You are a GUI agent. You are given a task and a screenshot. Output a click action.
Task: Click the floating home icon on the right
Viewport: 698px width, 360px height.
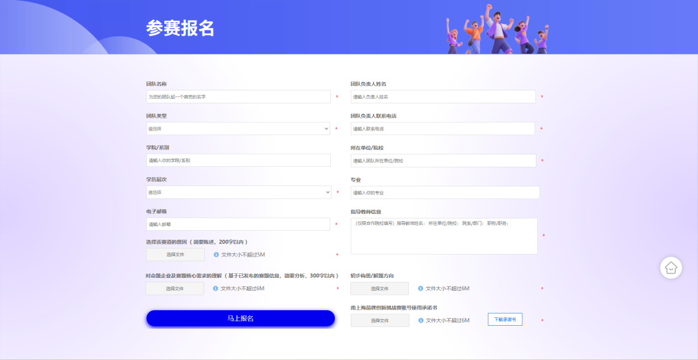click(671, 268)
